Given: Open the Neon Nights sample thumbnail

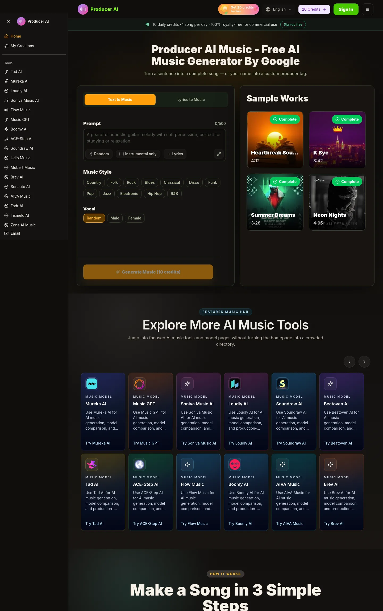Looking at the screenshot, I should 337,202.
